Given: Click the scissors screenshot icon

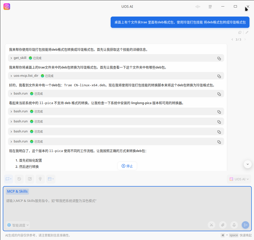Looking at the screenshot, I should tap(211, 225).
